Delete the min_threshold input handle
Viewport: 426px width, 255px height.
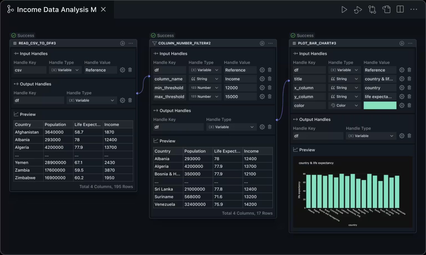(270, 88)
